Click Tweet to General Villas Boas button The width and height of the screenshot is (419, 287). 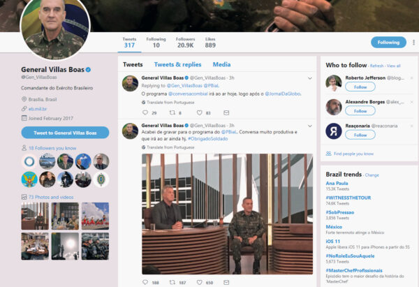65,133
